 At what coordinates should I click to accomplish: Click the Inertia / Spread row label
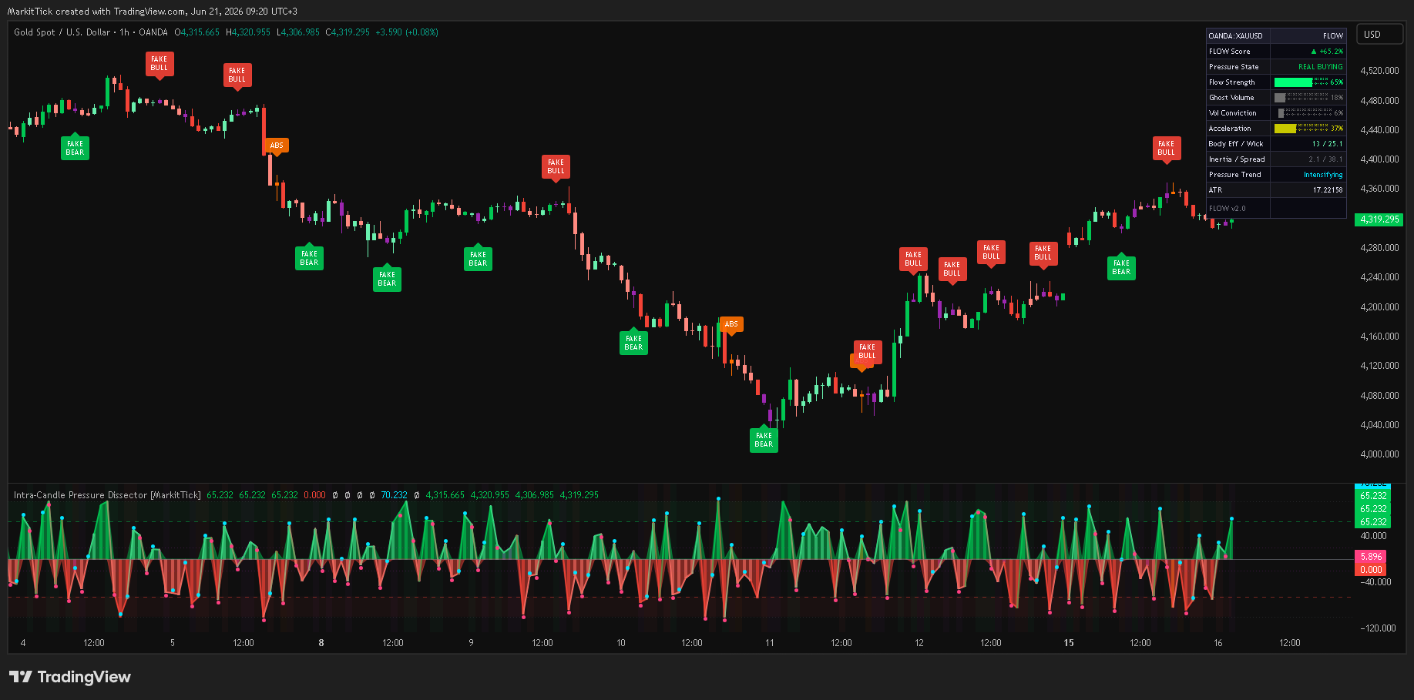click(1237, 159)
